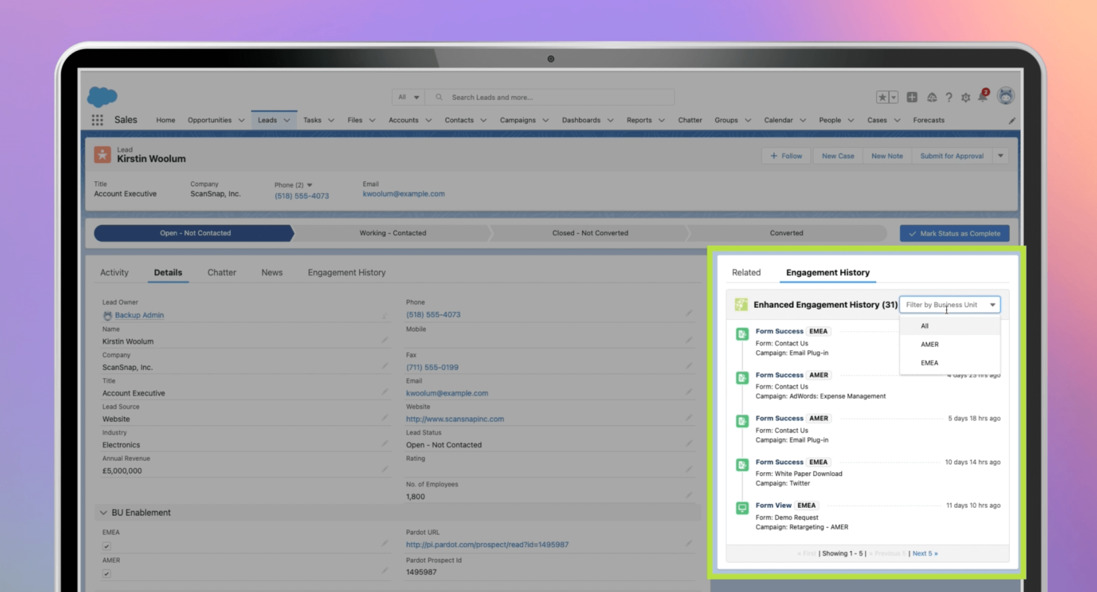Screen dimensions: 1097x592
Task: Expand the Phone (2) dropdown
Action: 309,185
